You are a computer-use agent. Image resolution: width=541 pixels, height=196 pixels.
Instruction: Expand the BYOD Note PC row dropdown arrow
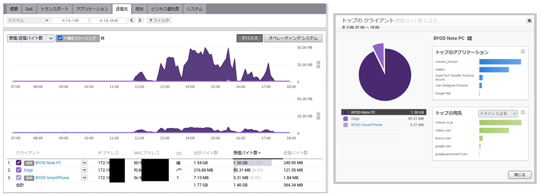pyautogui.click(x=84, y=163)
